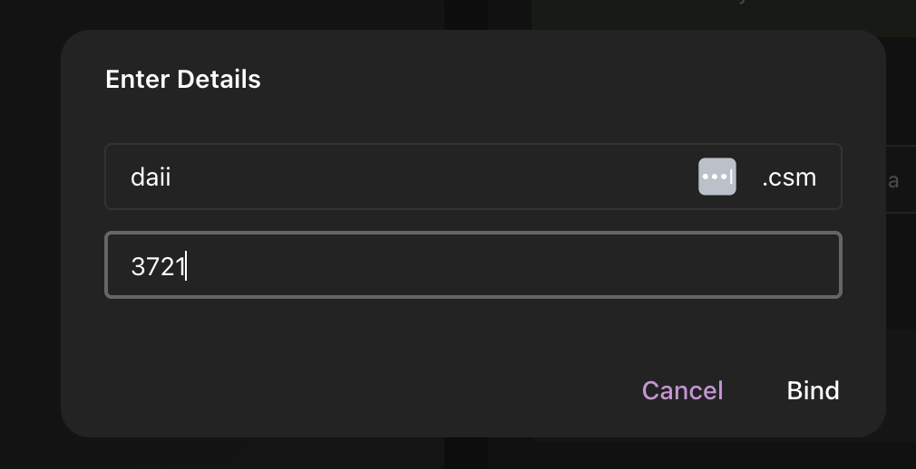Image resolution: width=916 pixels, height=469 pixels.
Task: Click the password manager autofill icon
Action: 716,177
